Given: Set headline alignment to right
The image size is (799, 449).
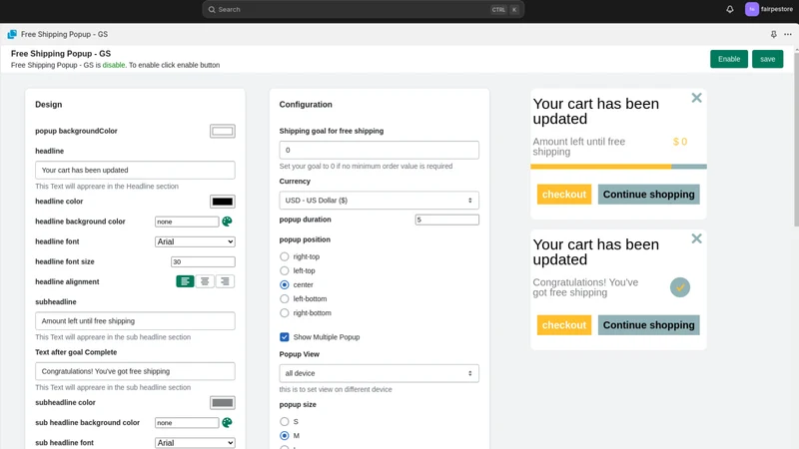Looking at the screenshot, I should [x=225, y=281].
